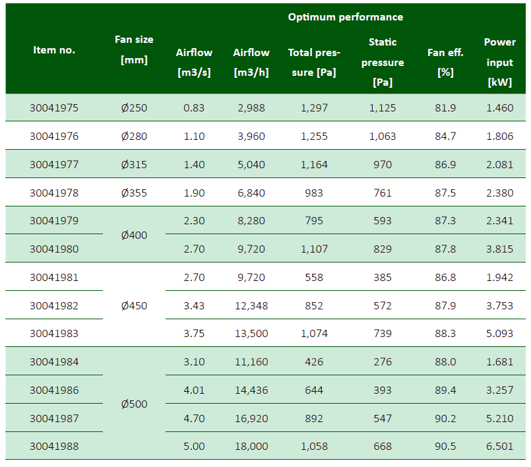This screenshot has width=531, height=467.
Task: Click the 6.501 power input value
Action: pos(499,447)
